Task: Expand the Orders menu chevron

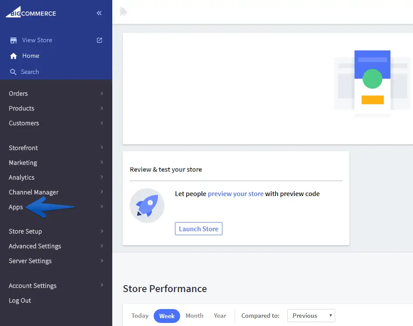Action: point(102,93)
